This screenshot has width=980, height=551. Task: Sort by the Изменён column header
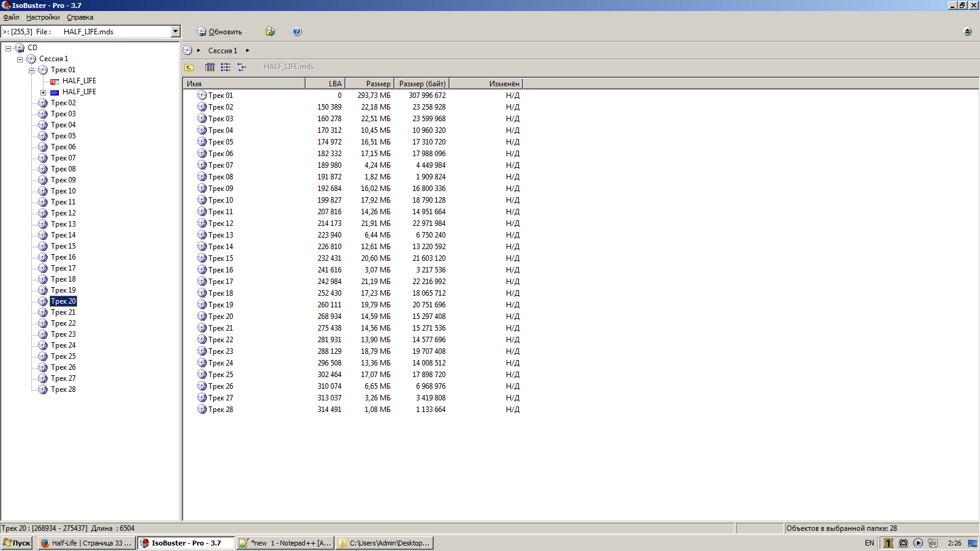486,84
